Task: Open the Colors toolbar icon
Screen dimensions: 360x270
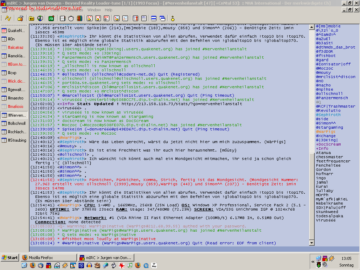Action: point(80,18)
